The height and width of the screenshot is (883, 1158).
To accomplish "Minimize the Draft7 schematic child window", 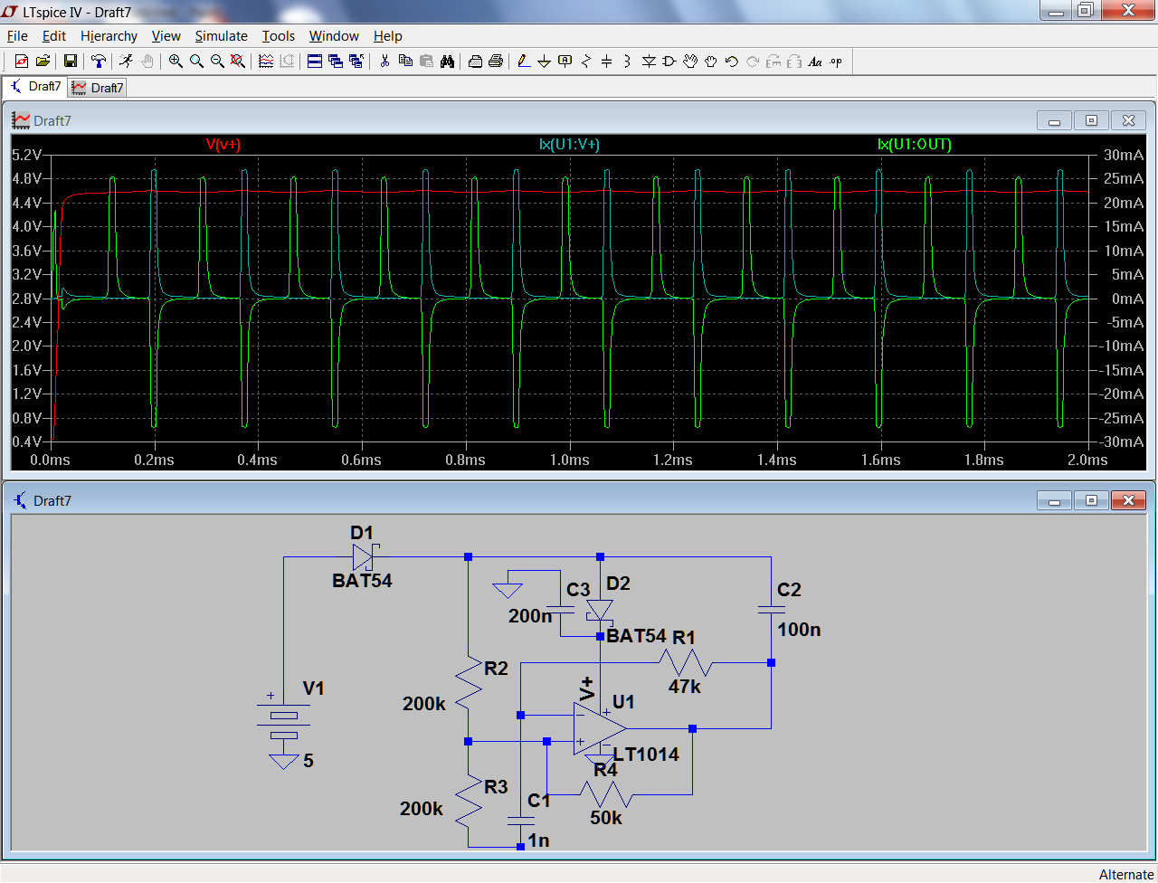I will coord(1054,500).
